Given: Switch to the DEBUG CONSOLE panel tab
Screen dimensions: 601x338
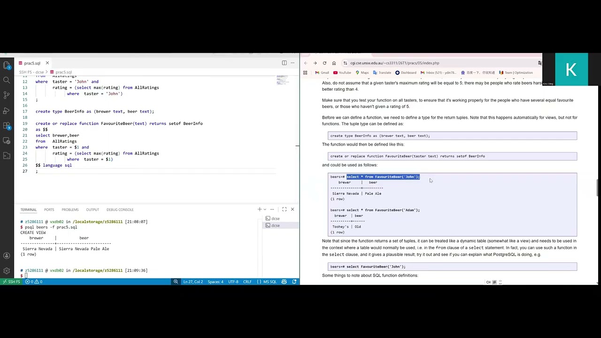Looking at the screenshot, I should [x=120, y=209].
